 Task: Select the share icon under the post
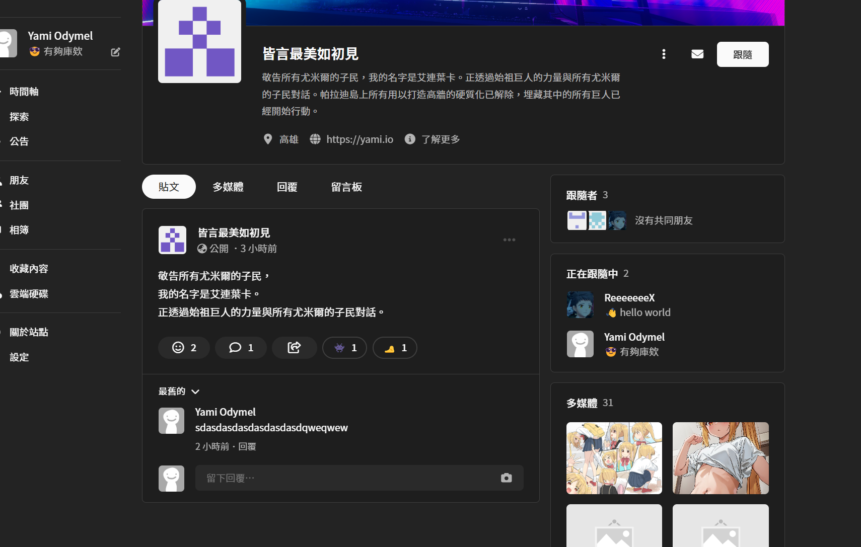coord(294,347)
